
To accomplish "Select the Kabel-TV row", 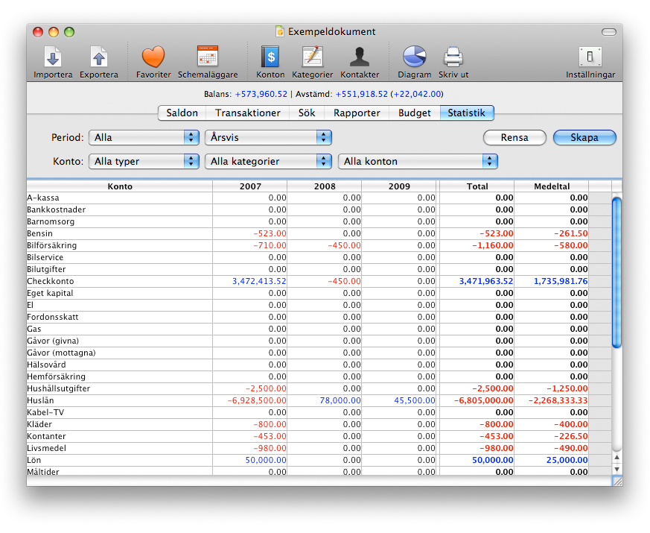I will point(319,413).
